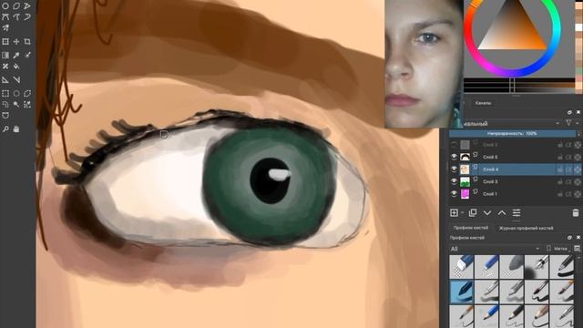Duplicate layer using the layers panel button
The height and width of the screenshot is (328, 583).
473,212
